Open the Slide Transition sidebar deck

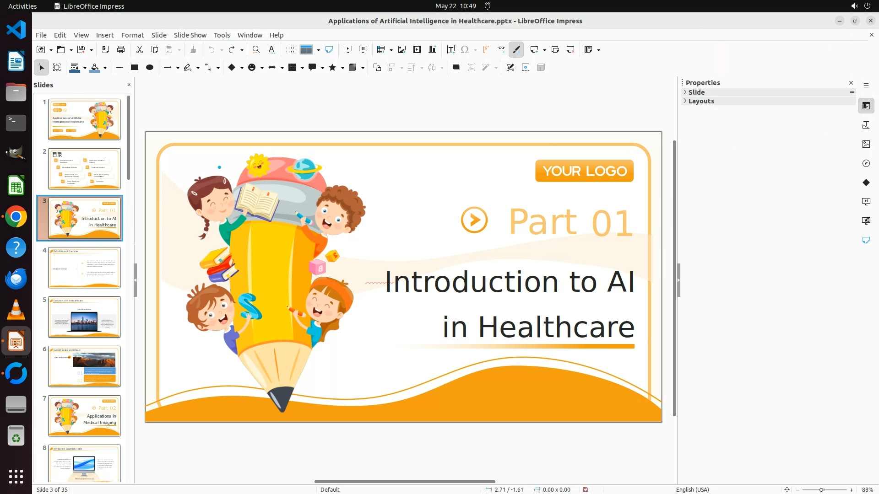point(866,201)
